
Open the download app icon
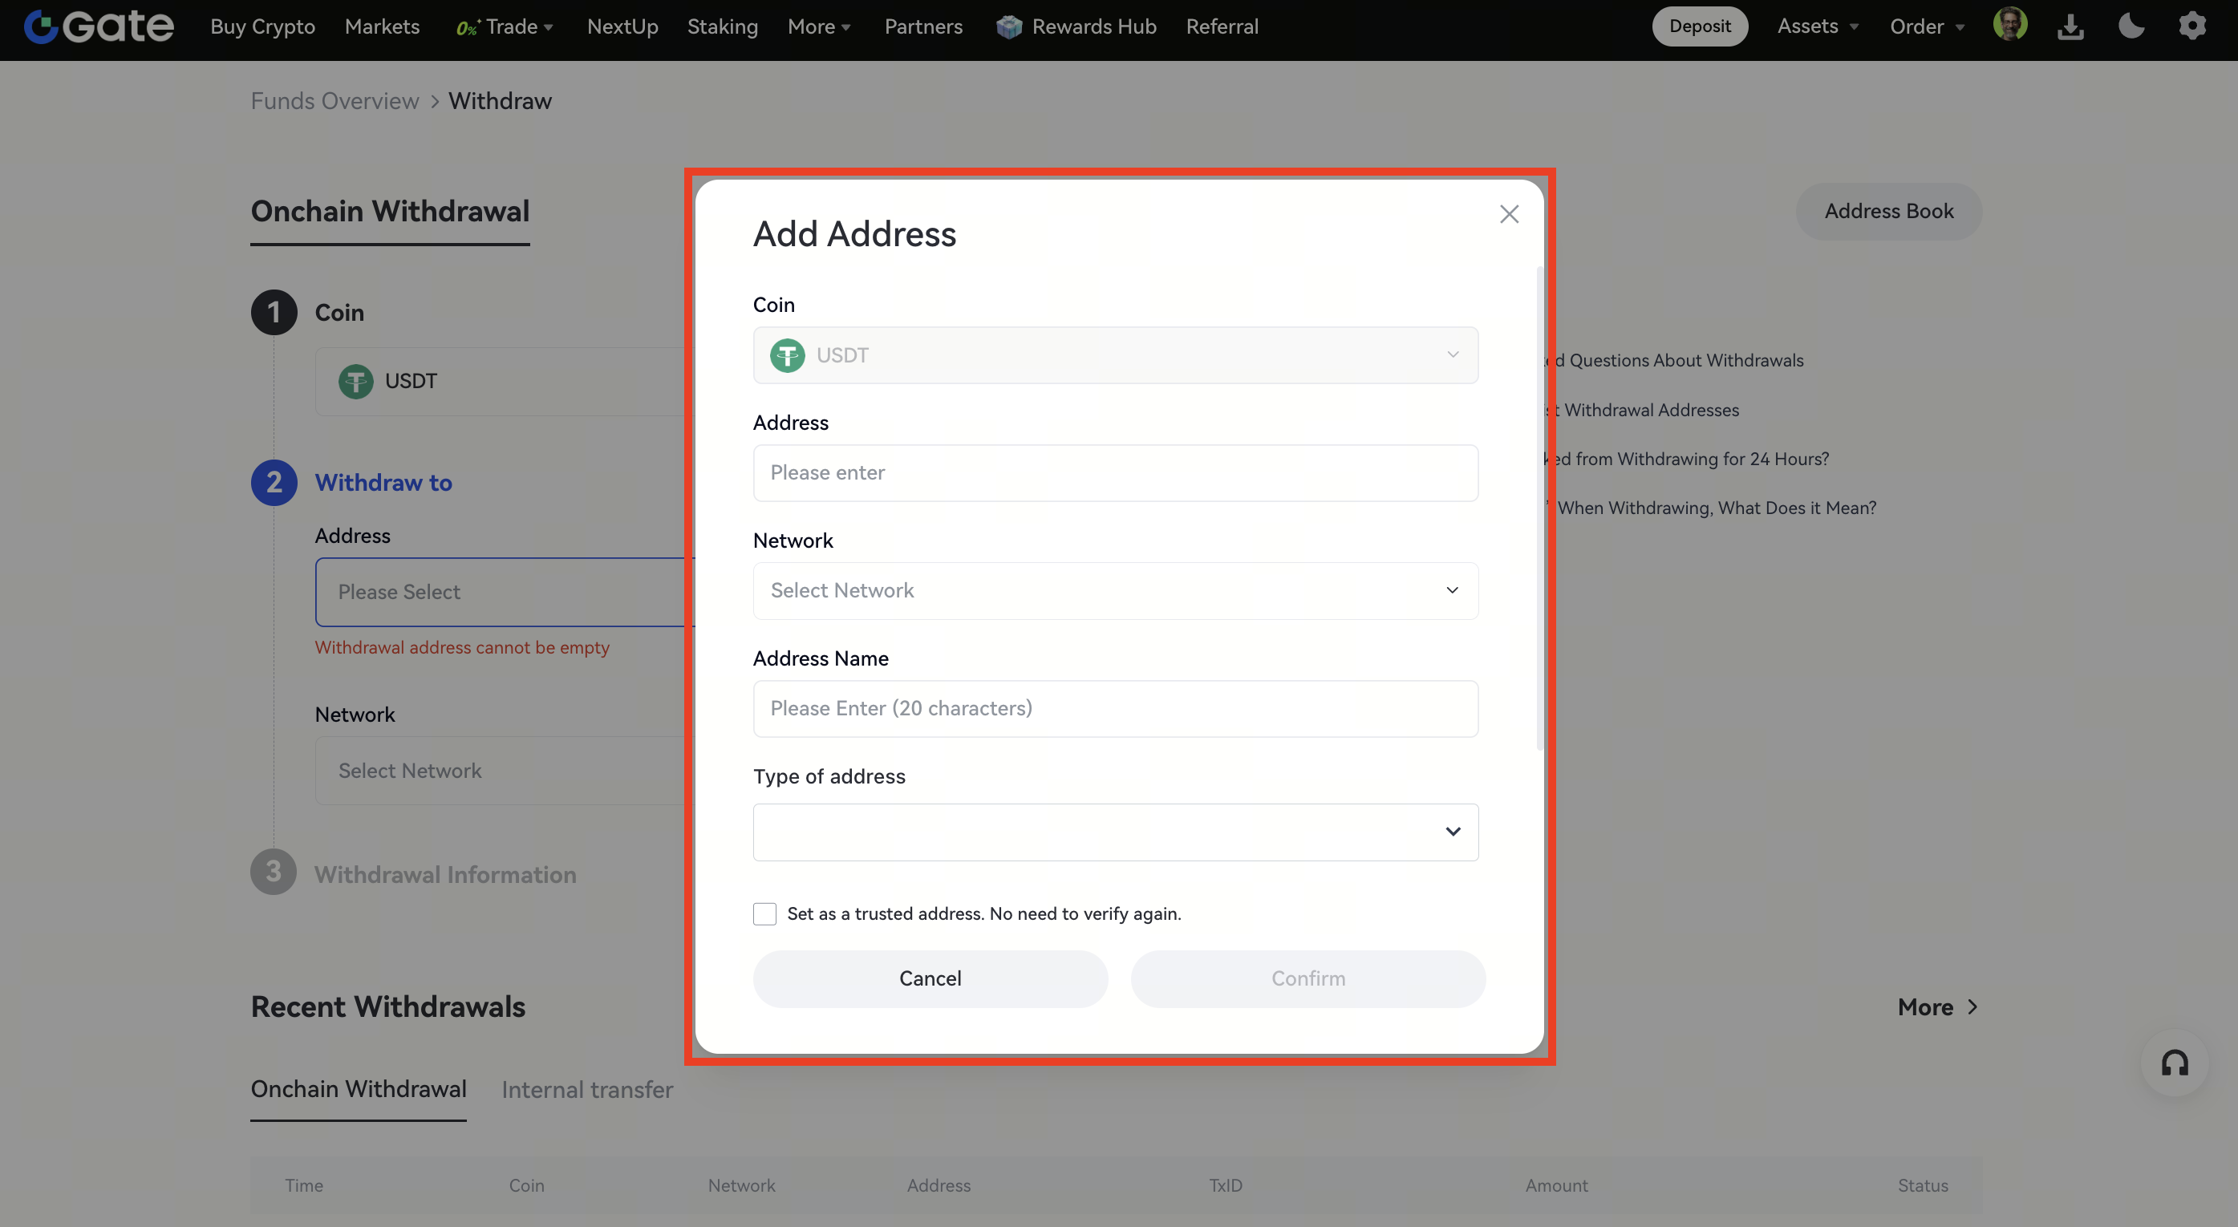[x=2070, y=27]
